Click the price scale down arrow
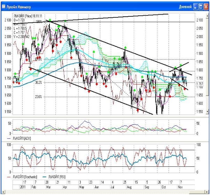 (x=208, y=111)
